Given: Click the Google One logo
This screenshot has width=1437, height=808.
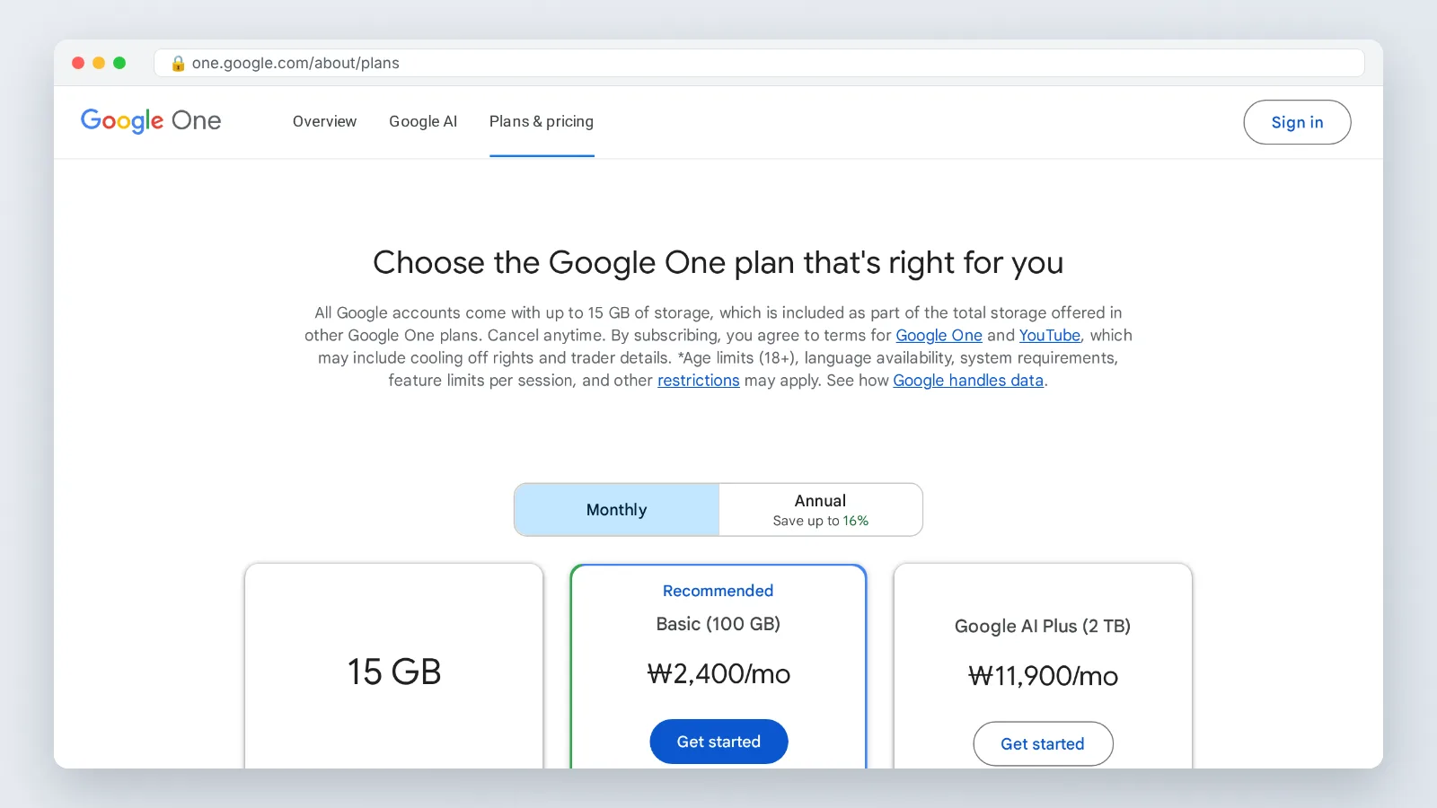Looking at the screenshot, I should tap(151, 120).
